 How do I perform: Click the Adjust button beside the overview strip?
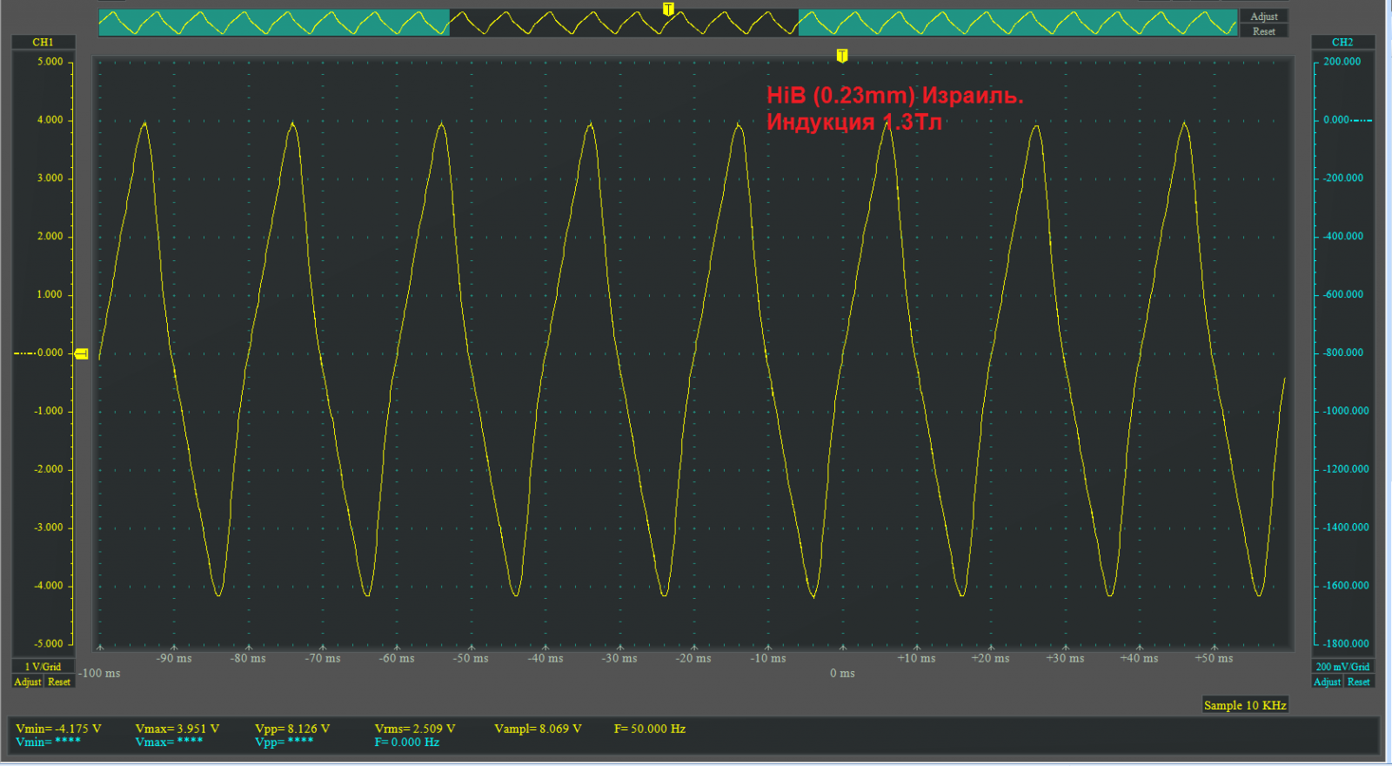click(x=1264, y=17)
